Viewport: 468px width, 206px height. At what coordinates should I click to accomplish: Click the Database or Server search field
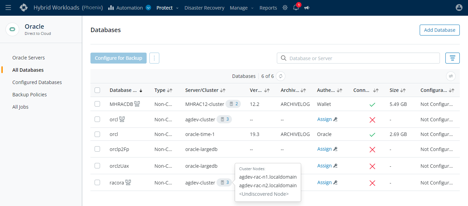click(358, 58)
